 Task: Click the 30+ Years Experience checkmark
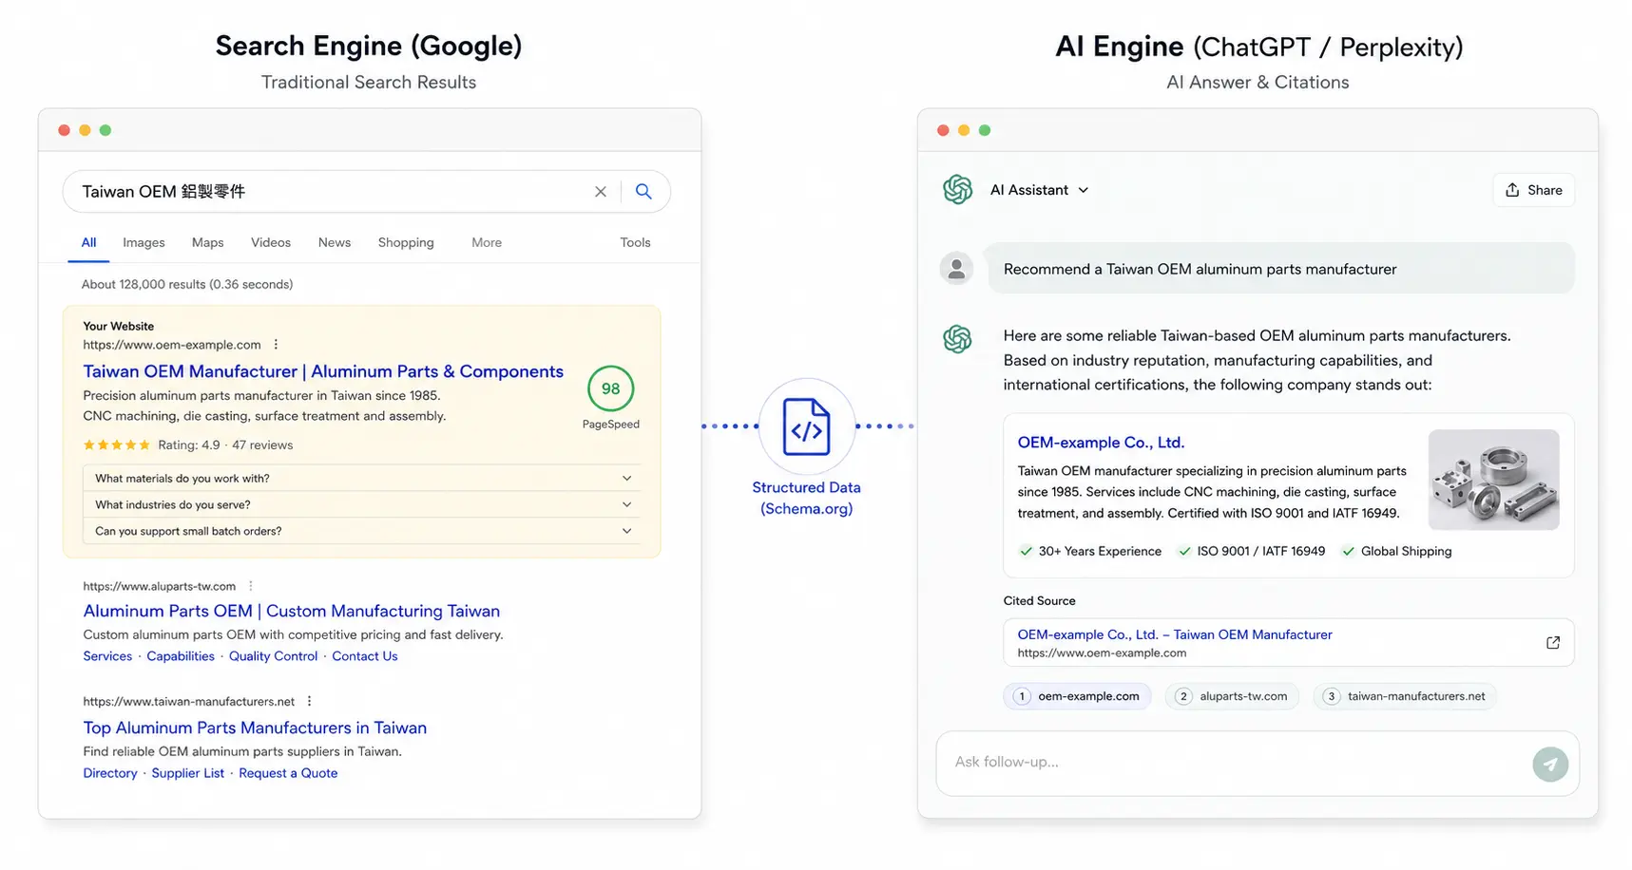pyautogui.click(x=1026, y=551)
